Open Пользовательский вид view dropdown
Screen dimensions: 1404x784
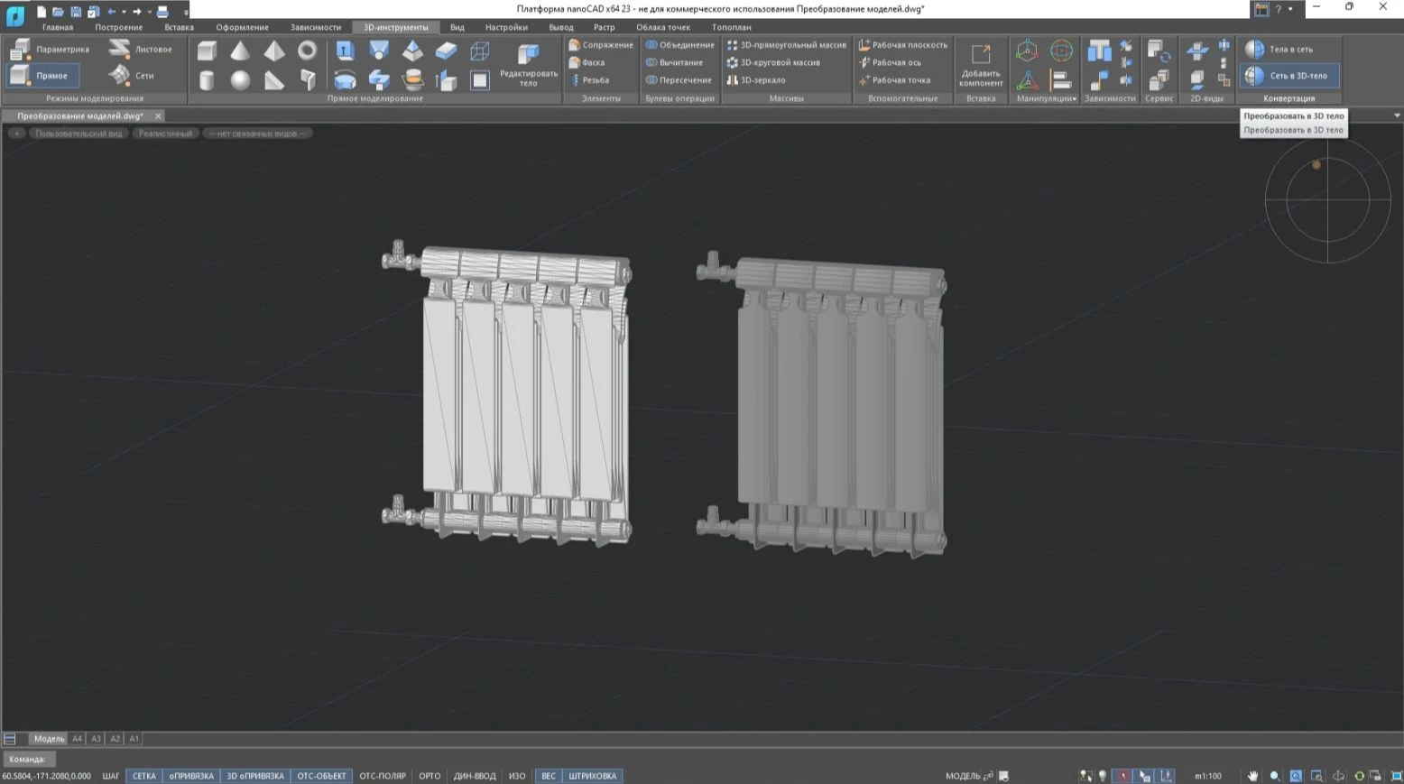pyautogui.click(x=79, y=134)
